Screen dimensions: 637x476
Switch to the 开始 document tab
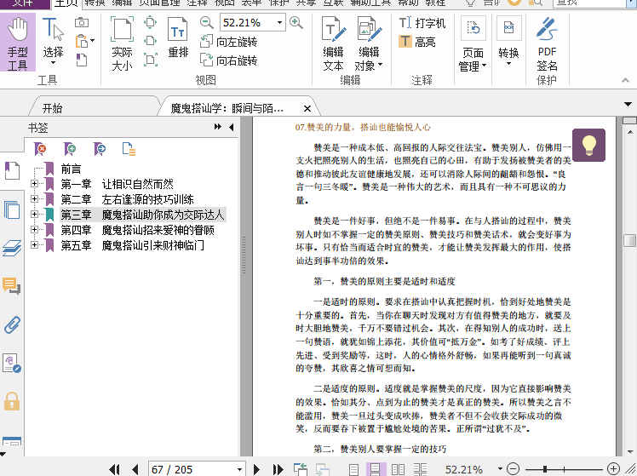(x=52, y=108)
